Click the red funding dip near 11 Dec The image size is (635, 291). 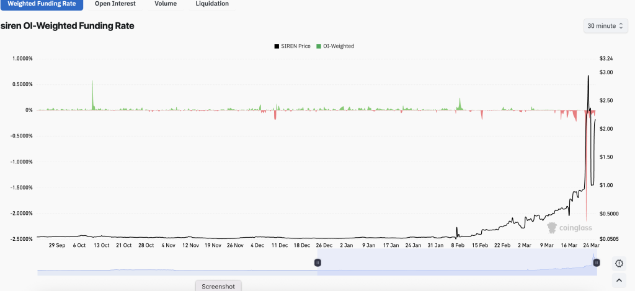[274, 115]
